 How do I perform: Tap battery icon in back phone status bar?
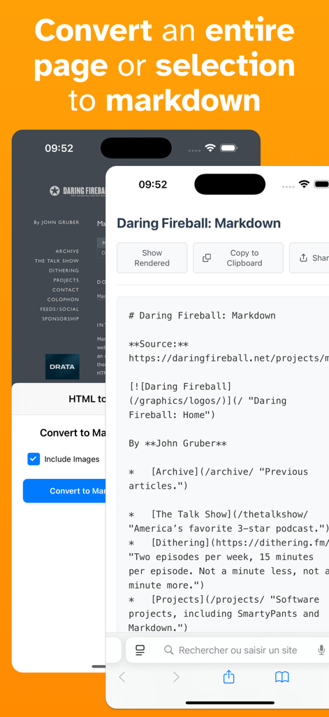[x=228, y=148]
